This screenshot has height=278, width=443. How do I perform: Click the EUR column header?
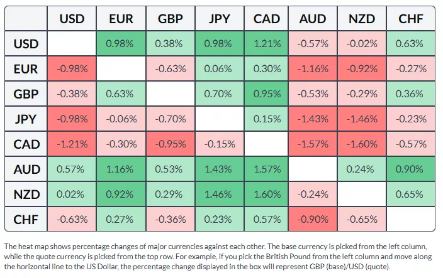pyautogui.click(x=120, y=19)
